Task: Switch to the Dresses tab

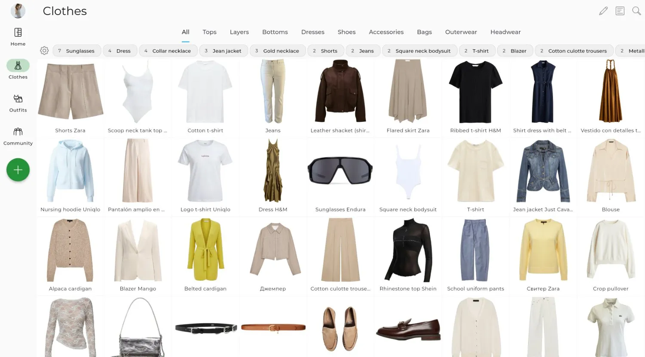Action: [313, 32]
